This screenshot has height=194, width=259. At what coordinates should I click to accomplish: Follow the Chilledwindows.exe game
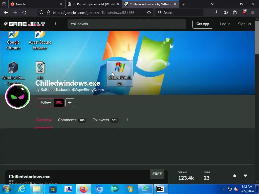pos(46,103)
